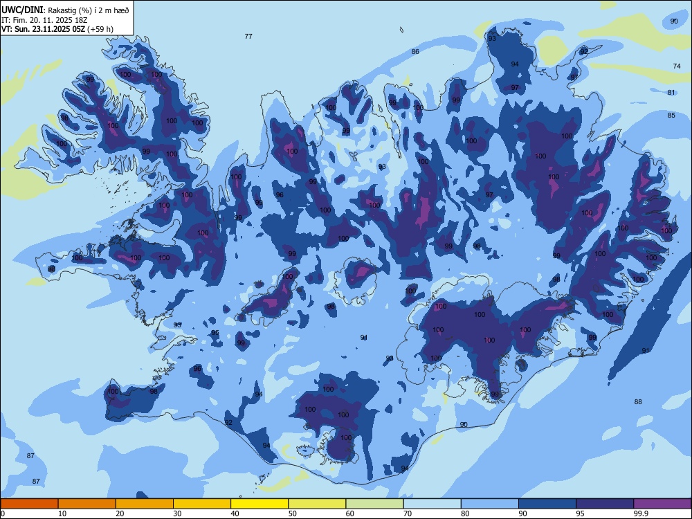Click the golden 30–40 legend swatch
The image size is (692, 519).
pos(202,504)
